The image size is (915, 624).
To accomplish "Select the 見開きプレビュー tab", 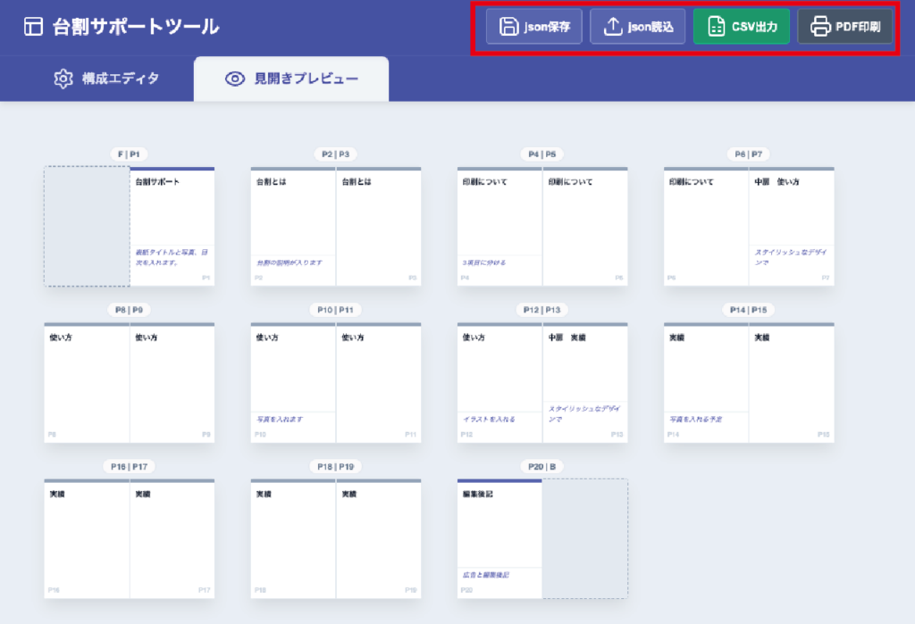I will pyautogui.click(x=291, y=79).
